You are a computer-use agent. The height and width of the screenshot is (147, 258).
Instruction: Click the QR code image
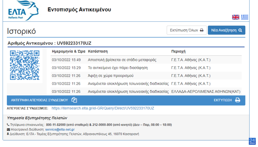click(x=25, y=65)
